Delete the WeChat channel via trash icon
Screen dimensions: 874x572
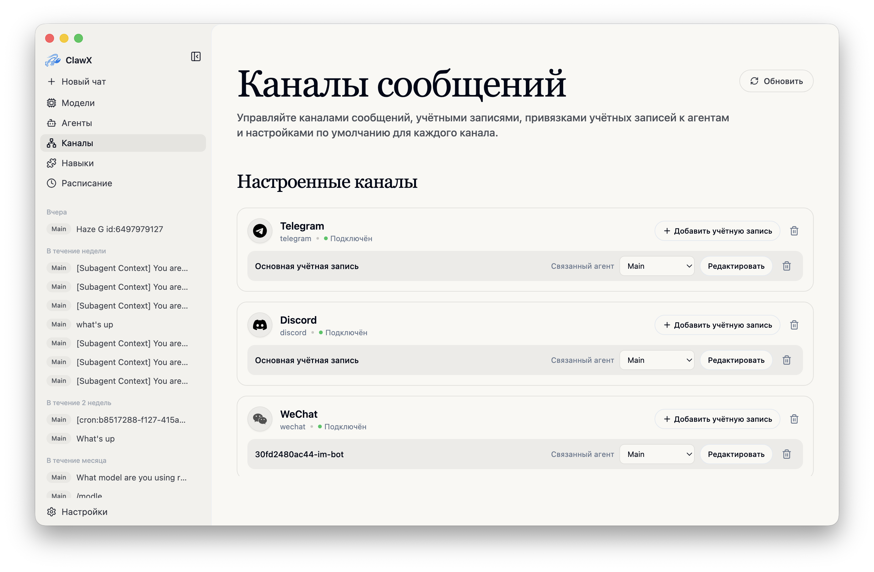pos(794,419)
